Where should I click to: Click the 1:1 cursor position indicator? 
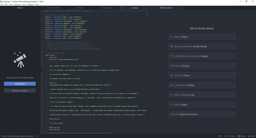(x=37, y=136)
